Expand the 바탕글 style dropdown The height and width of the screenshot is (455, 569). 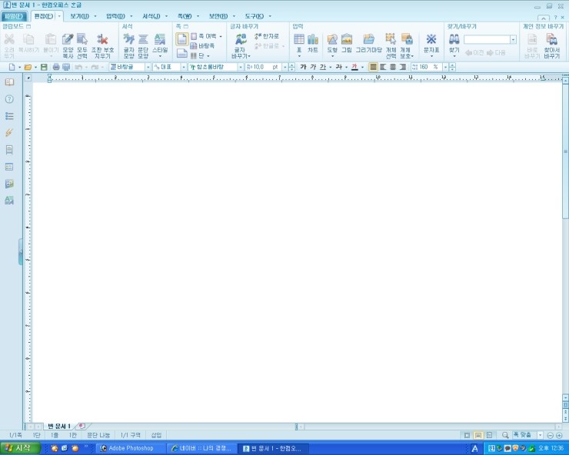148,67
